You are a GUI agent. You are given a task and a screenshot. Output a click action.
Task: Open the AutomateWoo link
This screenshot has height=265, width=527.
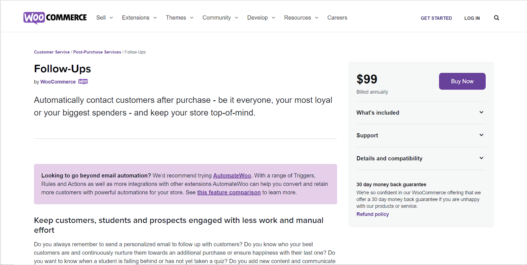point(232,175)
